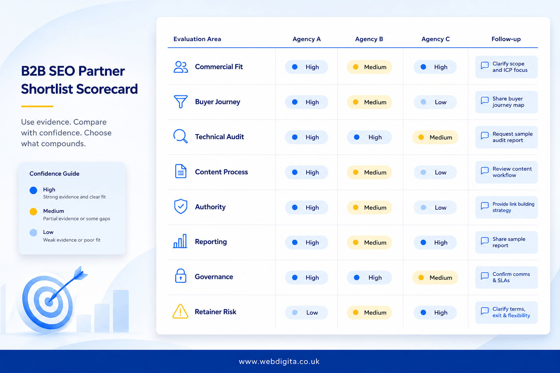
Task: Click Agency C High badge for Retainer Risk
Action: click(435, 313)
